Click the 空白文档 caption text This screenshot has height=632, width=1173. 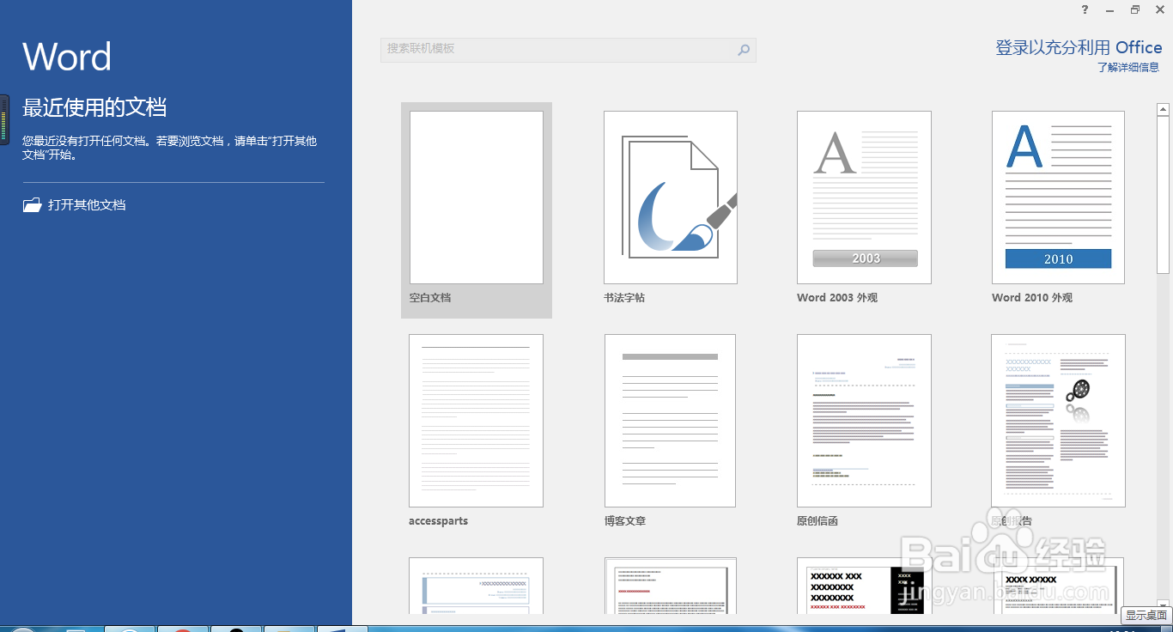click(430, 298)
